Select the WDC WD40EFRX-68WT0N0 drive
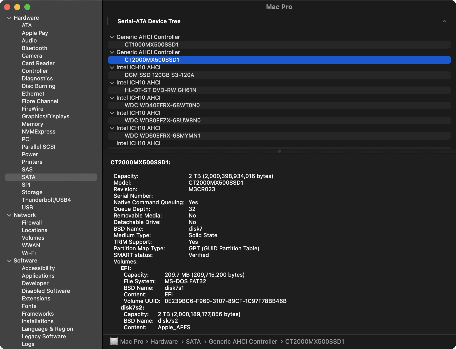Image resolution: width=456 pixels, height=349 pixels. (x=162, y=105)
